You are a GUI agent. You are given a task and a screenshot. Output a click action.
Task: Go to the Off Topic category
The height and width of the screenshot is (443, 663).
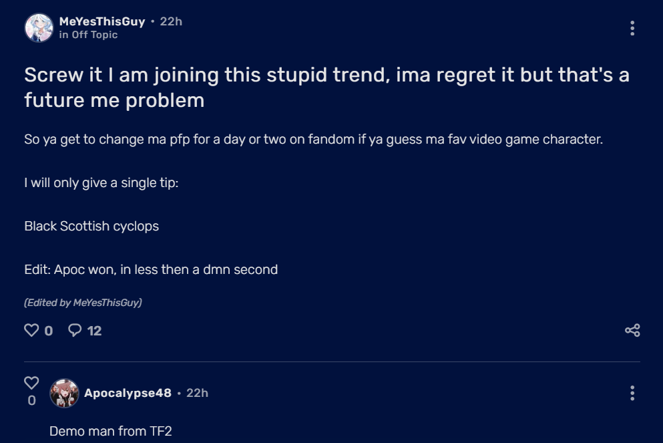click(94, 35)
